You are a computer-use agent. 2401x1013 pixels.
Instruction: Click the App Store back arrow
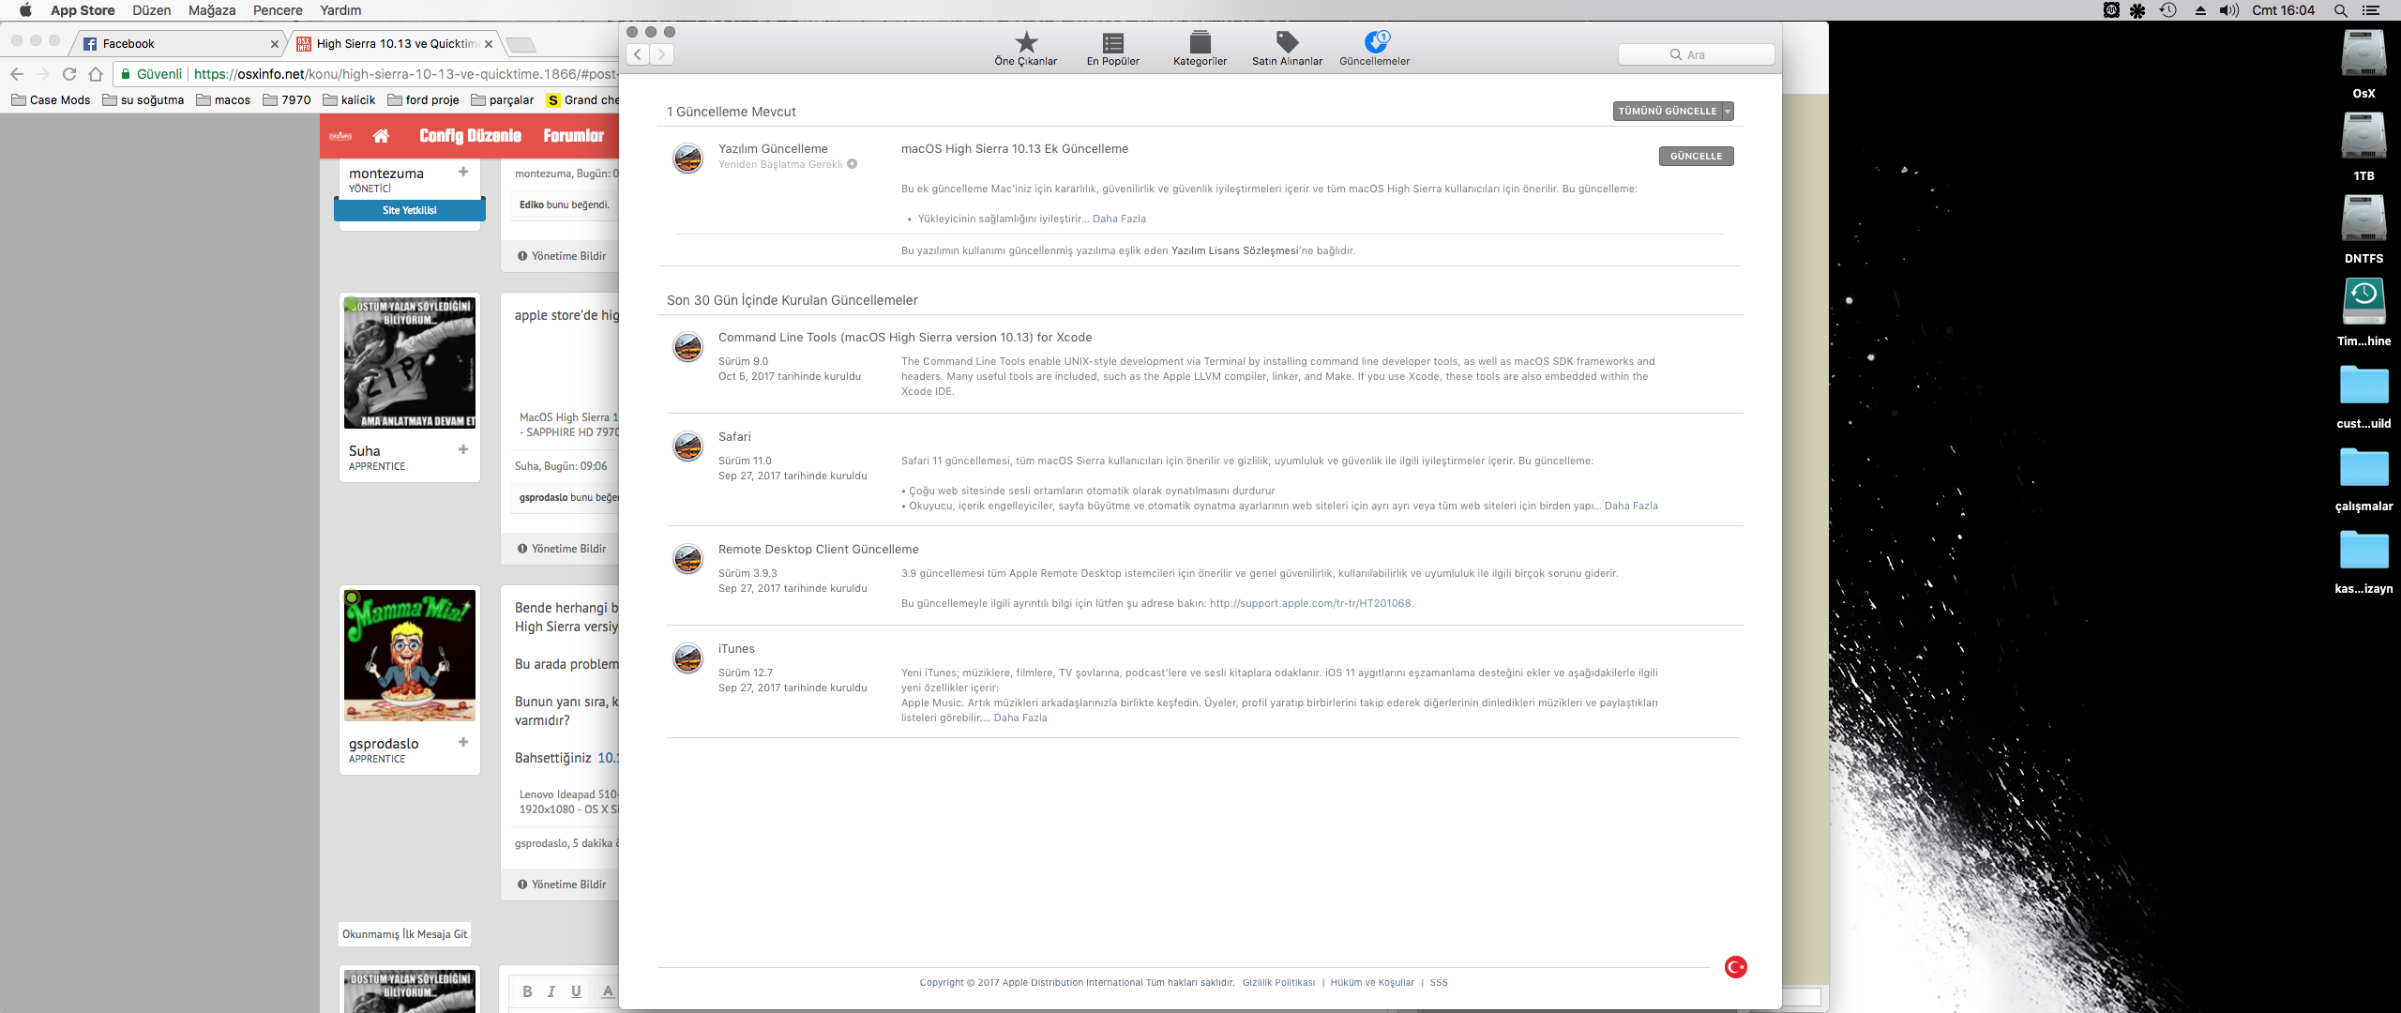click(638, 54)
